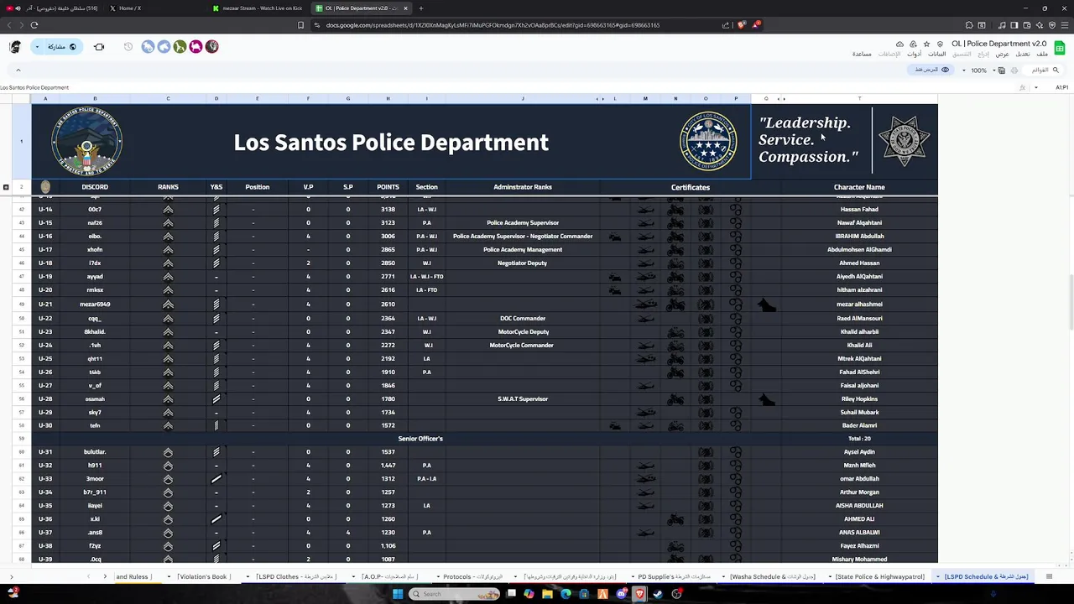Viewport: 1074px width, 604px height.
Task: Click the green anonymous animal collaborator avatar
Action: (180, 47)
